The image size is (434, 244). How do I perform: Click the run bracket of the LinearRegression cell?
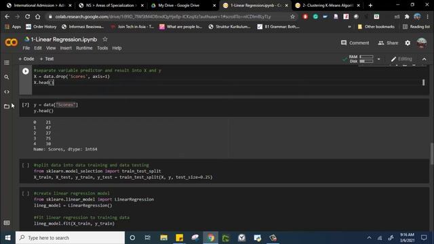26,193
